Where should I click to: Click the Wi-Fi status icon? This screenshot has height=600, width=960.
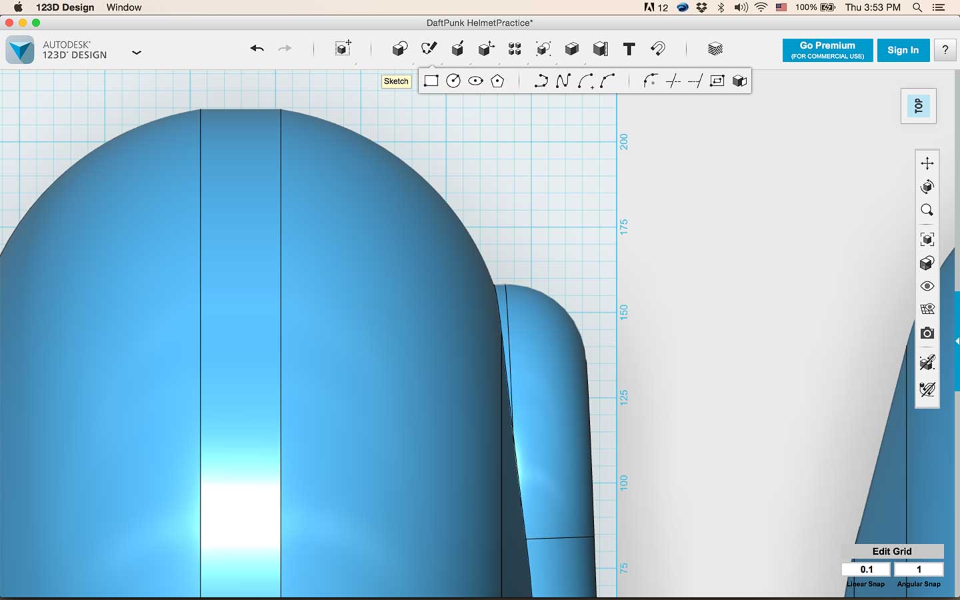pyautogui.click(x=761, y=7)
